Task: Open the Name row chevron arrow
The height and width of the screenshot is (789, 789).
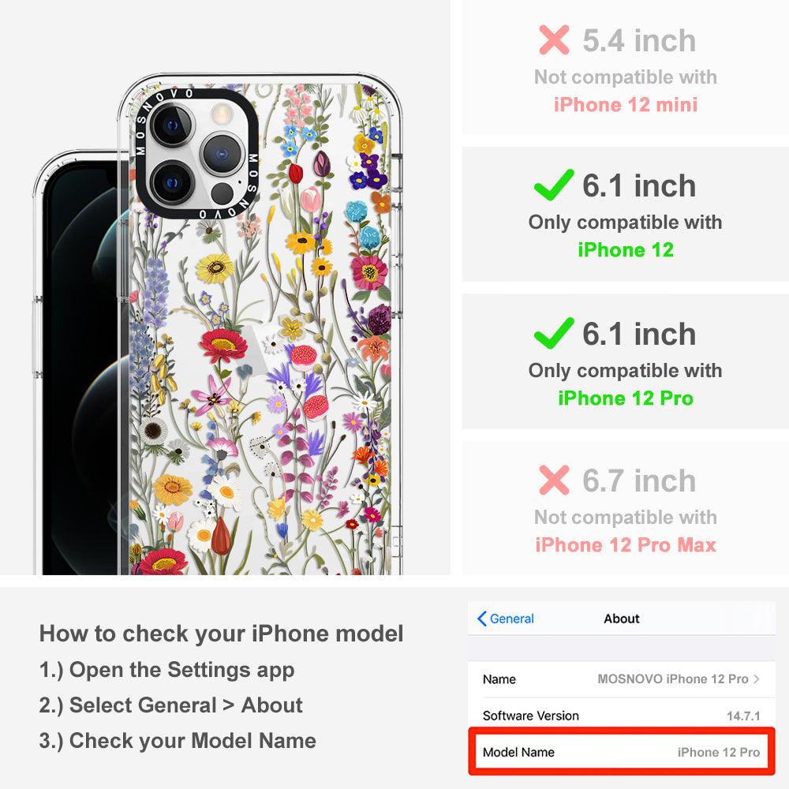Action: [757, 679]
